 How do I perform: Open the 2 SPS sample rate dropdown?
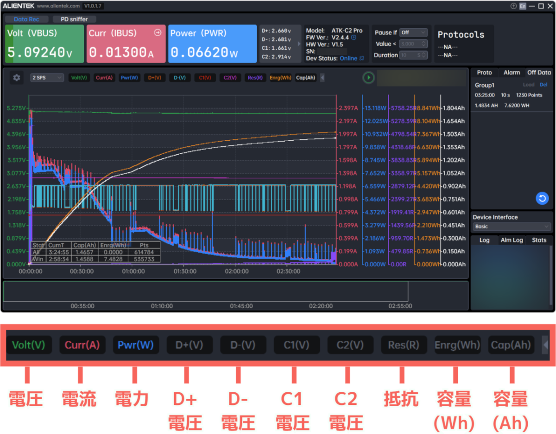(x=47, y=78)
